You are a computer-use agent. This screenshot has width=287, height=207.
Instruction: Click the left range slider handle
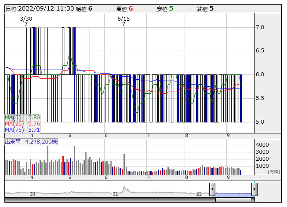(x=212, y=189)
